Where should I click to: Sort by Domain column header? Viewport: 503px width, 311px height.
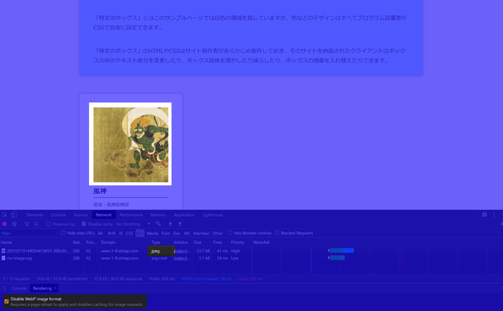tap(124, 243)
